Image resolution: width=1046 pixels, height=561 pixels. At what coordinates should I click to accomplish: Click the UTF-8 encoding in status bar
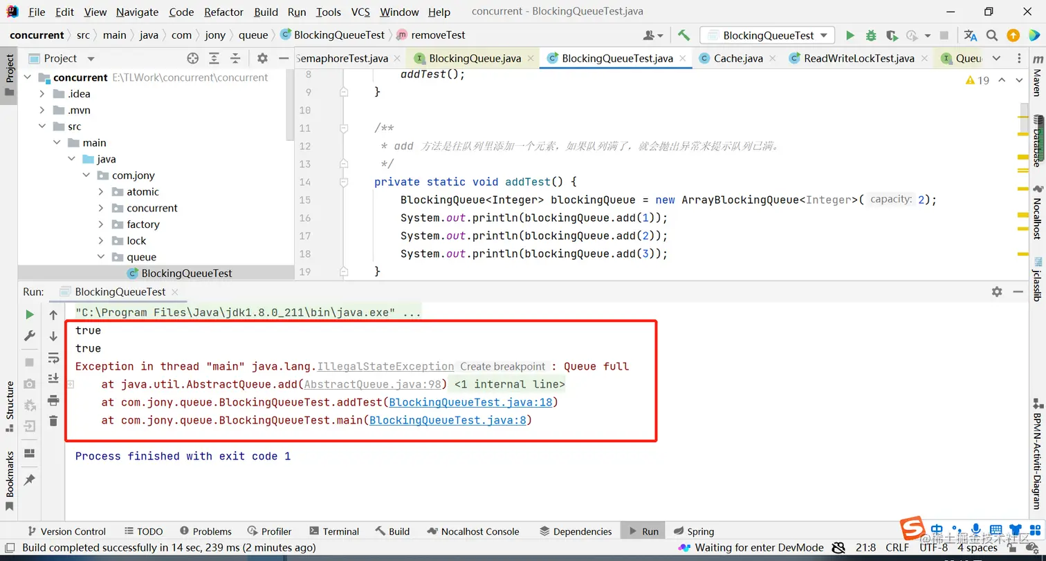point(934,548)
